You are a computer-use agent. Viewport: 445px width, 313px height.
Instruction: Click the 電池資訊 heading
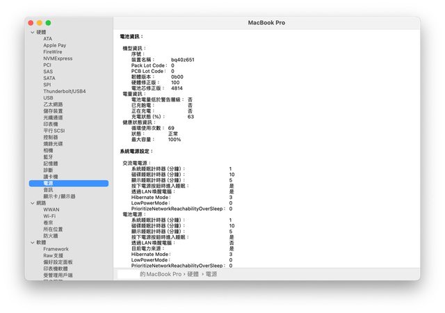pos(131,37)
